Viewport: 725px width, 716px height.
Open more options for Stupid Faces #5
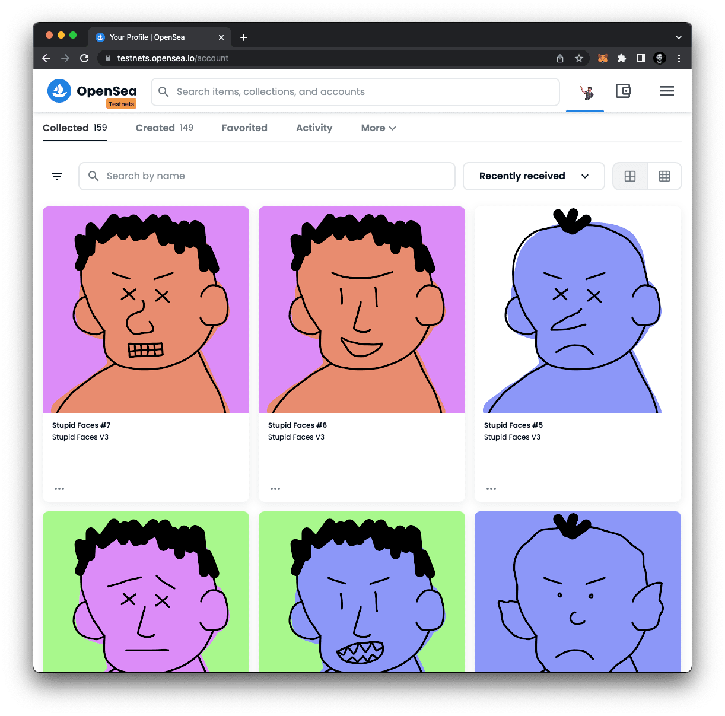[491, 489]
